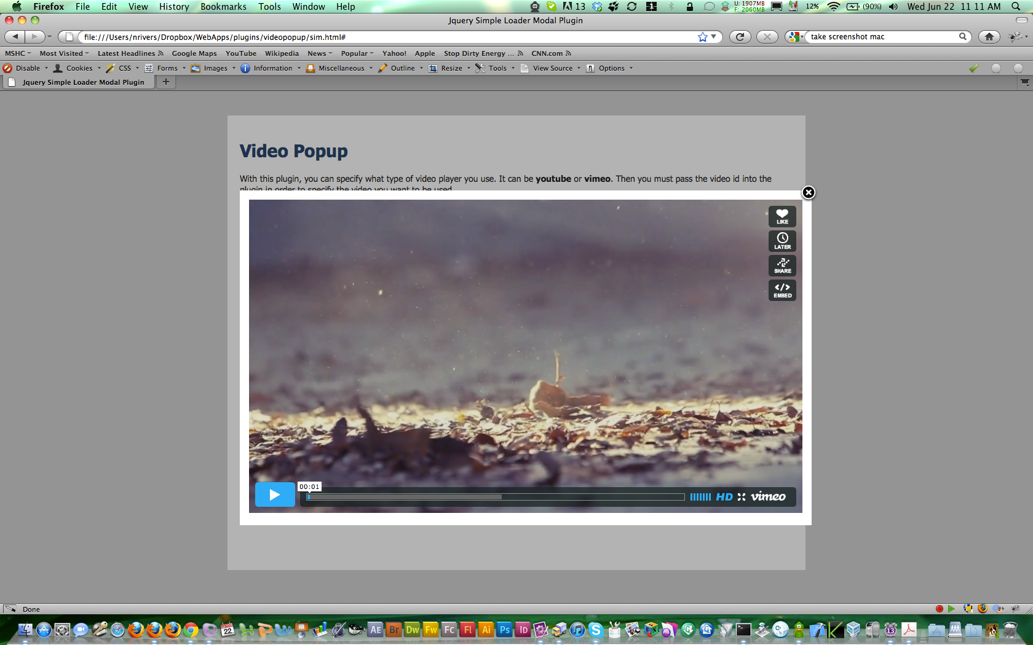Launch Photoshop from the dock
Viewport: 1033px width, 645px height.
(x=504, y=630)
